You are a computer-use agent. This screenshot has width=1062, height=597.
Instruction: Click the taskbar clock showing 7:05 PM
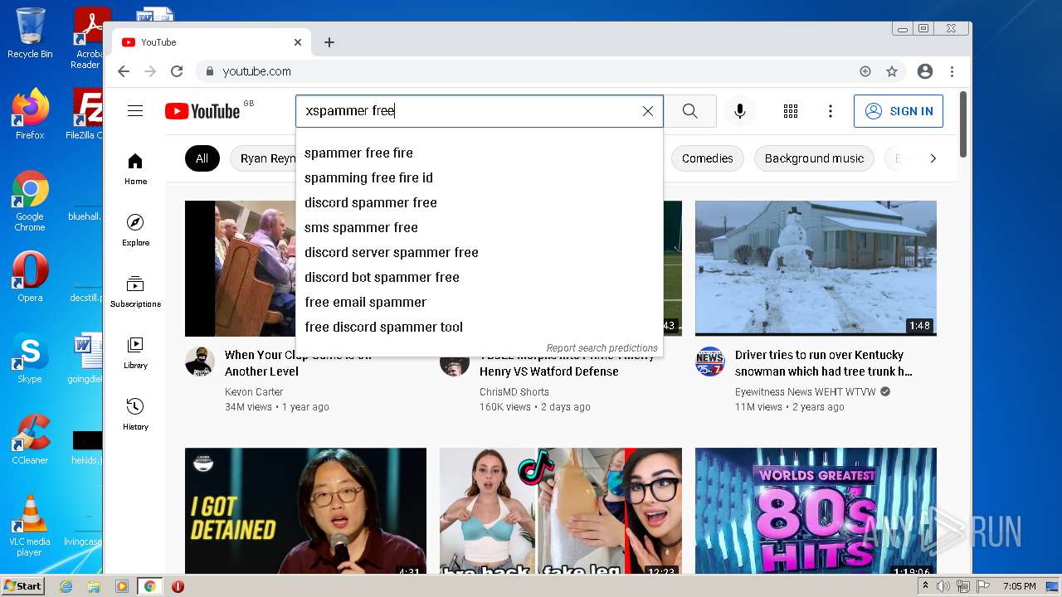click(1019, 586)
